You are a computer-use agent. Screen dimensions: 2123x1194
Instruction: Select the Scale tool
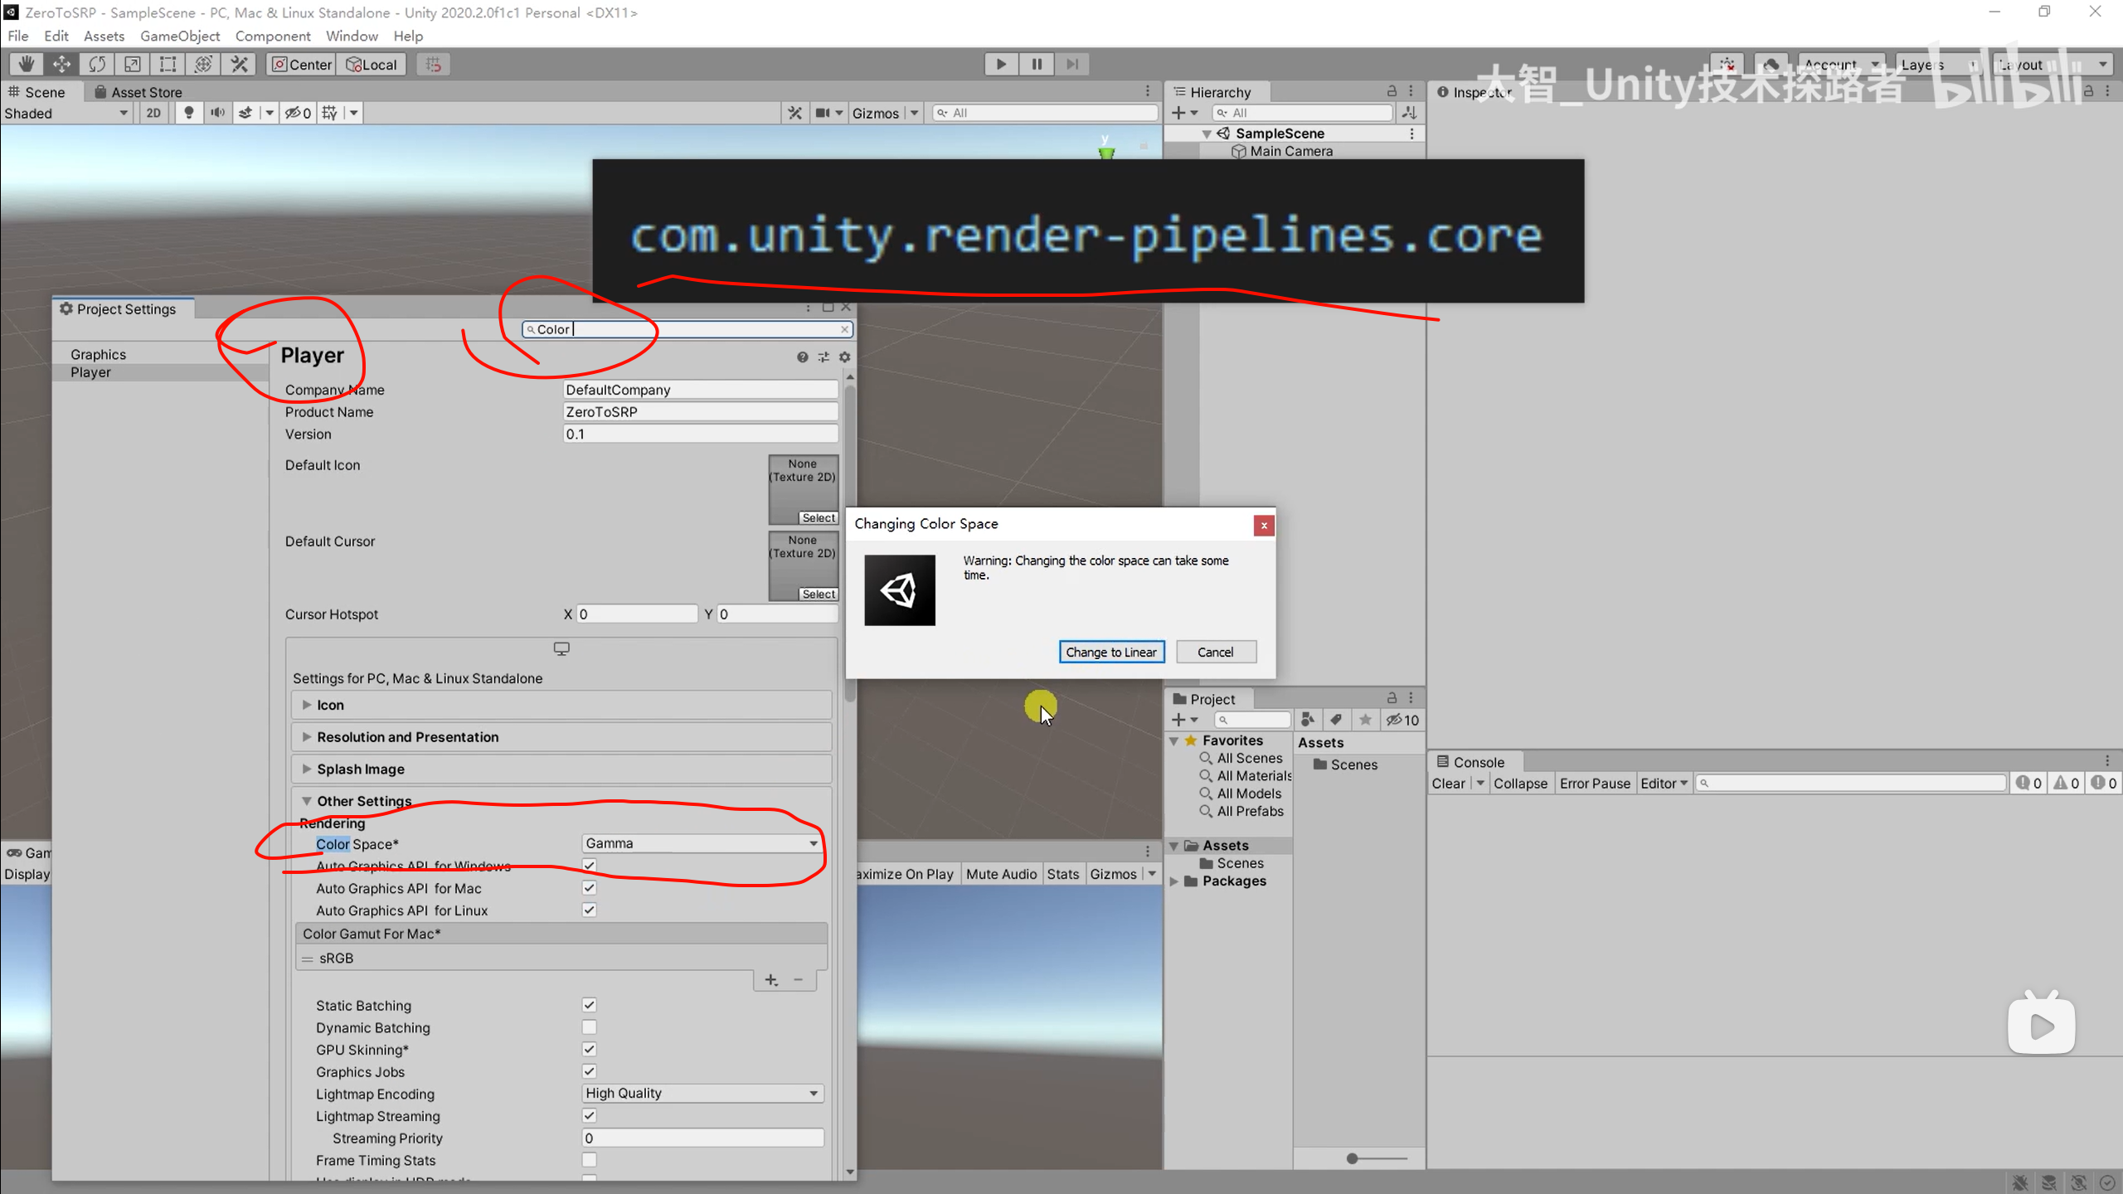133,64
